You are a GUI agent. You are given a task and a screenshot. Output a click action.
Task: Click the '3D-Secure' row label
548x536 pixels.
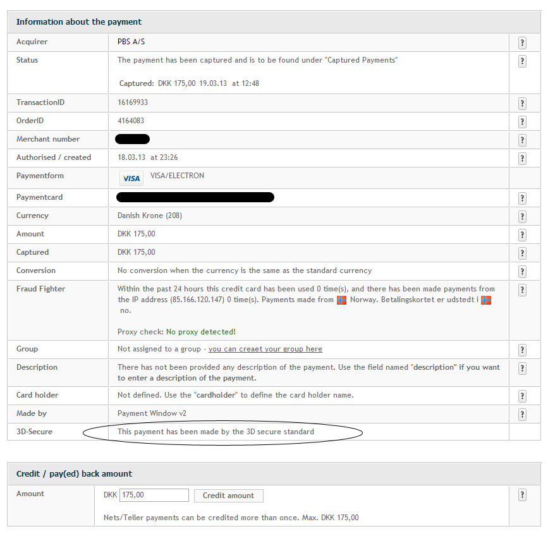click(34, 432)
